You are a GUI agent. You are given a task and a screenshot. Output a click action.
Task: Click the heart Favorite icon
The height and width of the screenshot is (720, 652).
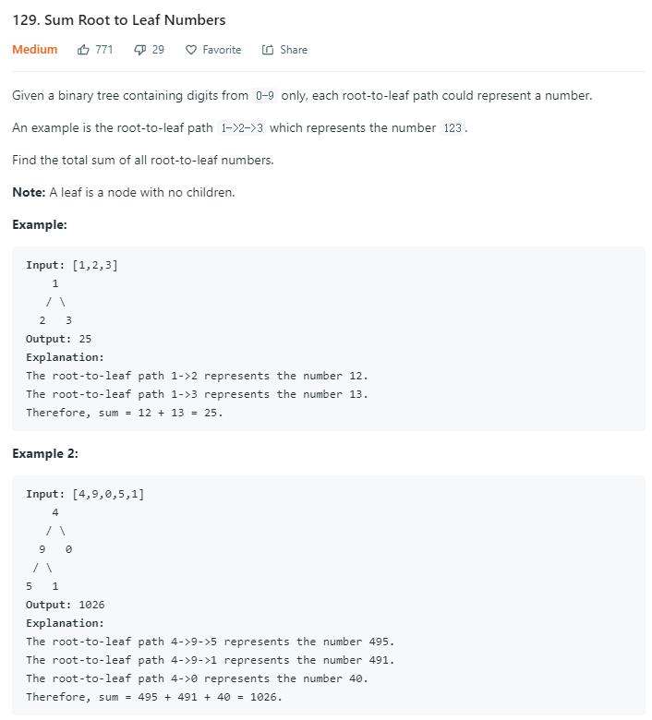click(x=190, y=50)
